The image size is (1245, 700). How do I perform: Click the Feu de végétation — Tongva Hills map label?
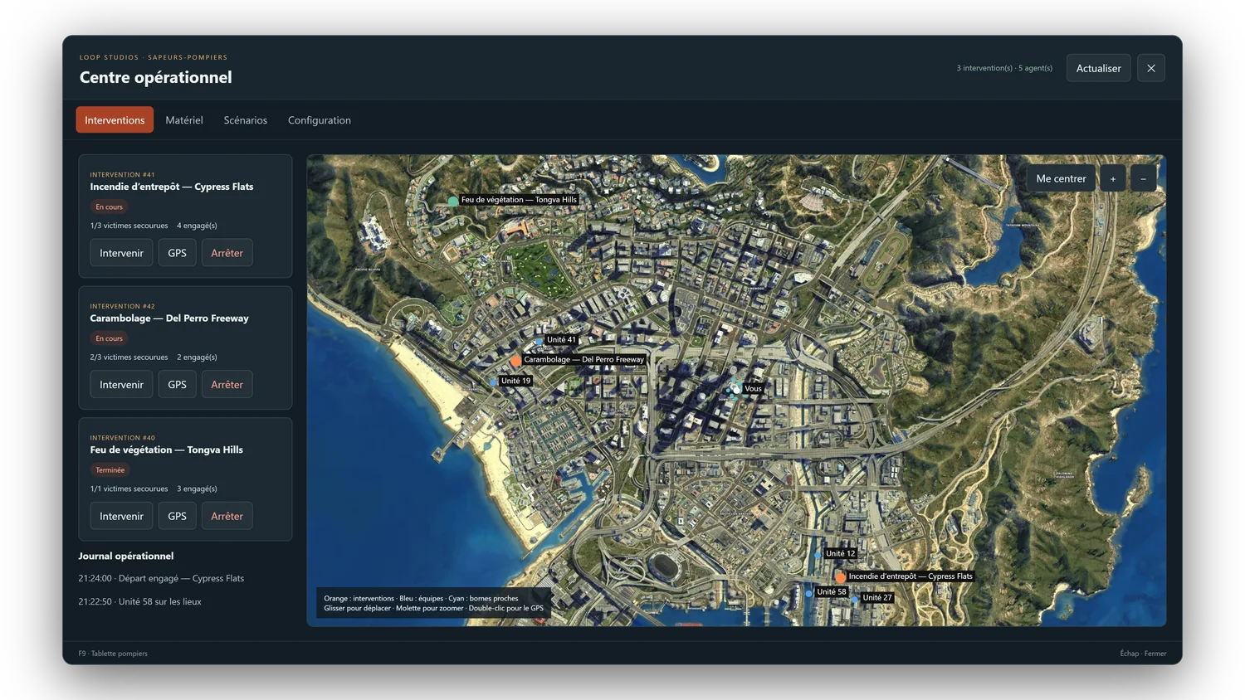[519, 200]
